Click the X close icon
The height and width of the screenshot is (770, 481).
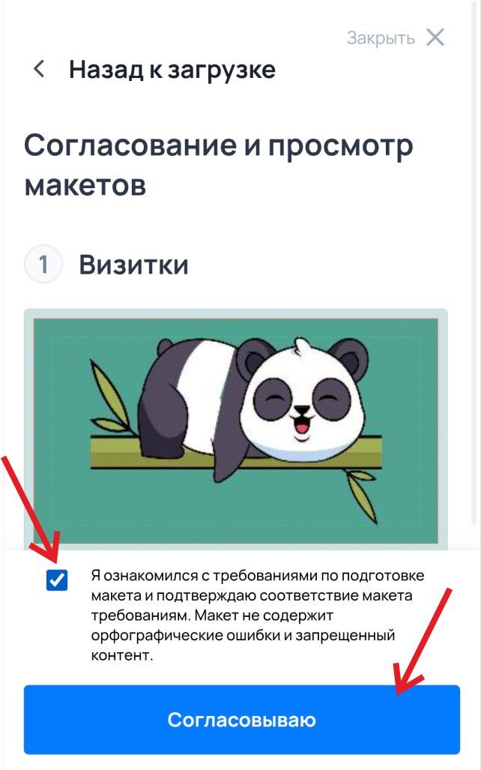(x=435, y=37)
